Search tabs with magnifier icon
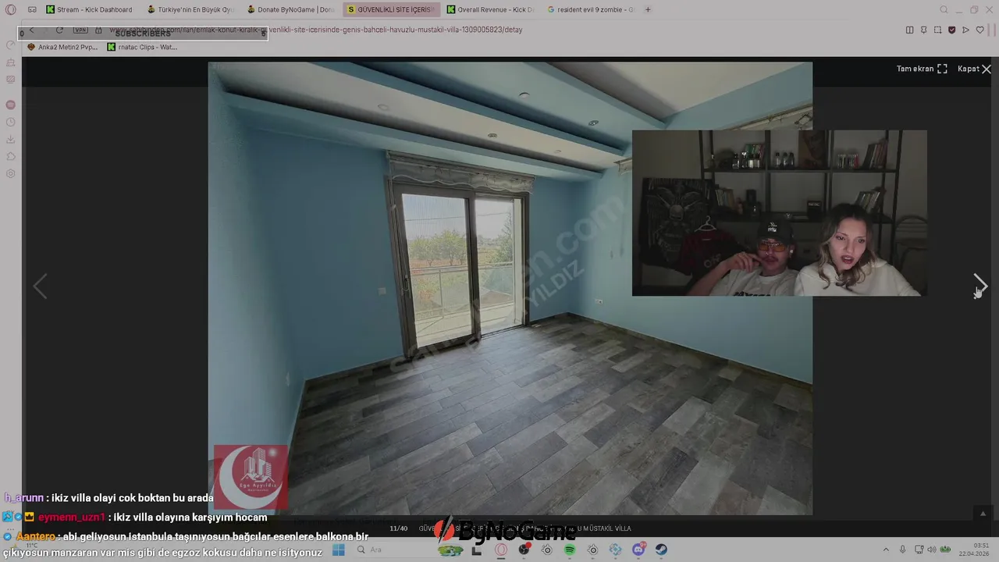Image resolution: width=999 pixels, height=562 pixels. point(944,9)
